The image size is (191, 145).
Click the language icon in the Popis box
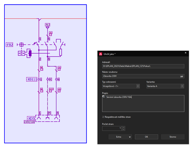pos(104,97)
